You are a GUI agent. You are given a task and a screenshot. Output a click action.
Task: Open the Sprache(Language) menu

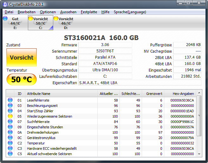130,12
